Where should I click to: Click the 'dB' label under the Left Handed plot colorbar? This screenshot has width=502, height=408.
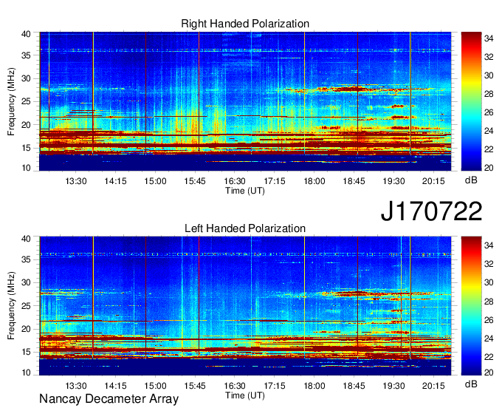(471, 384)
